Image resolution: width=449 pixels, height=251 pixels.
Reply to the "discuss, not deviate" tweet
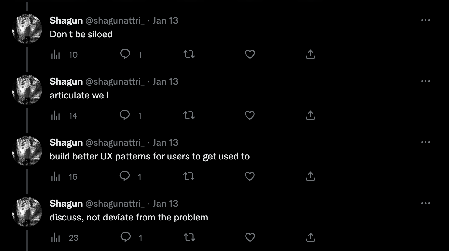click(x=125, y=237)
